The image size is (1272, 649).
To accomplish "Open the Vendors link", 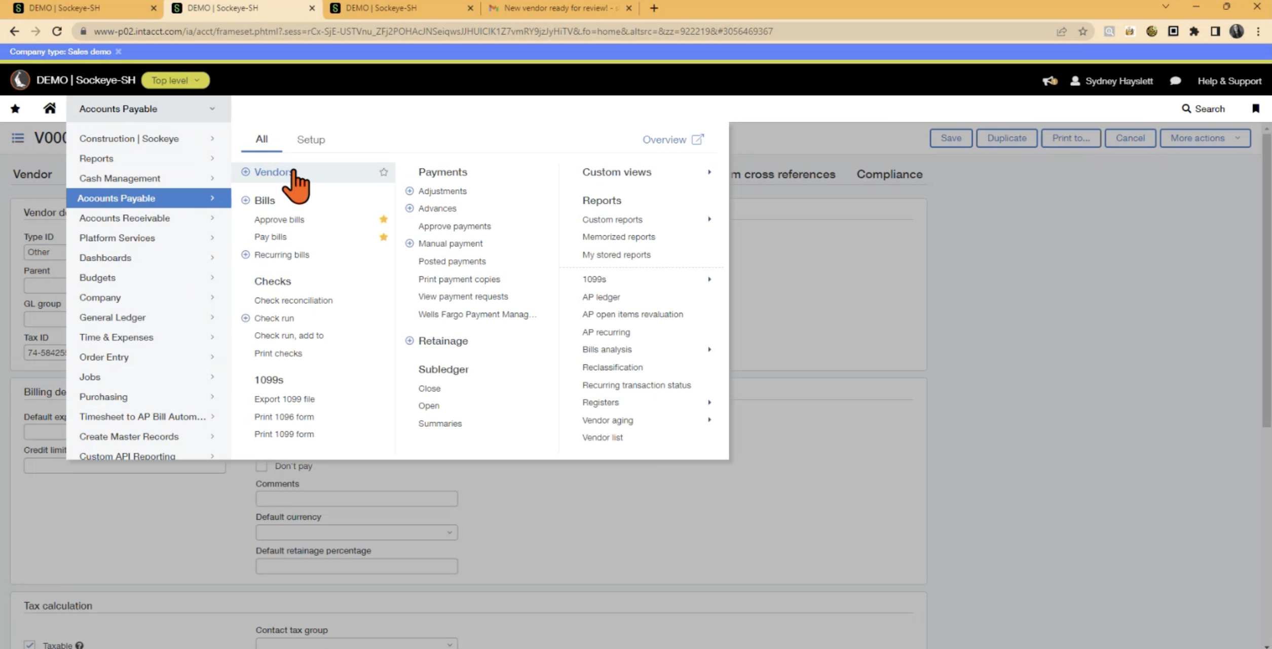I will pyautogui.click(x=273, y=172).
